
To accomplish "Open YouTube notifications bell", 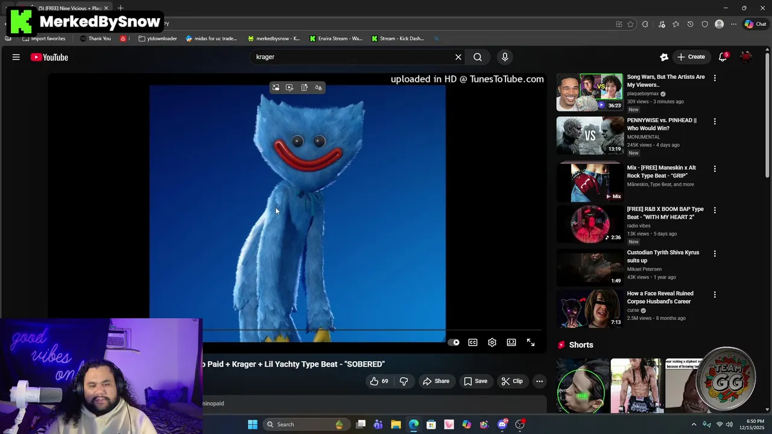I will pyautogui.click(x=723, y=57).
